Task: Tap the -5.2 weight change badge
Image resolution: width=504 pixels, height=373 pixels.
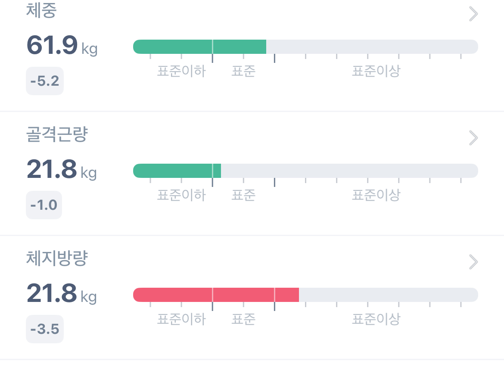Action: (45, 81)
